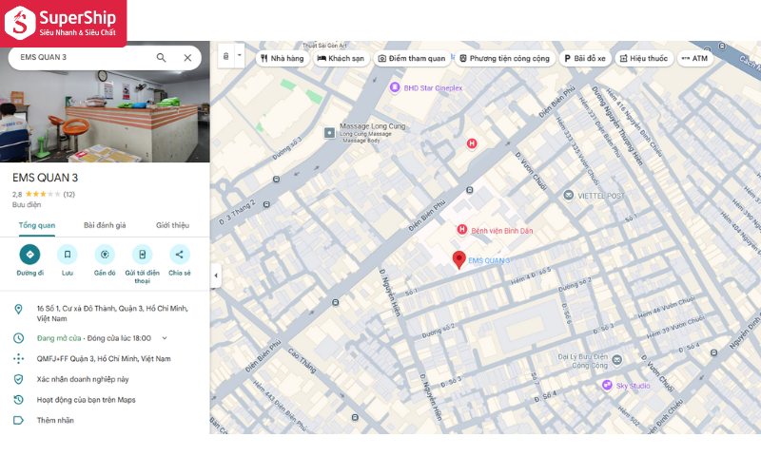Screen dimensions: 761x475
Task: Click the shield verify business icon
Action: (18, 379)
